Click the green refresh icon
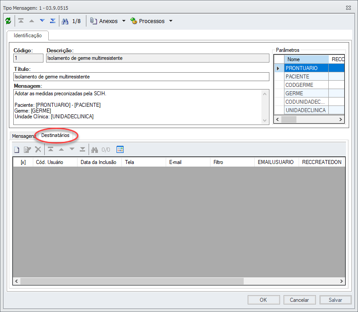 (8, 21)
